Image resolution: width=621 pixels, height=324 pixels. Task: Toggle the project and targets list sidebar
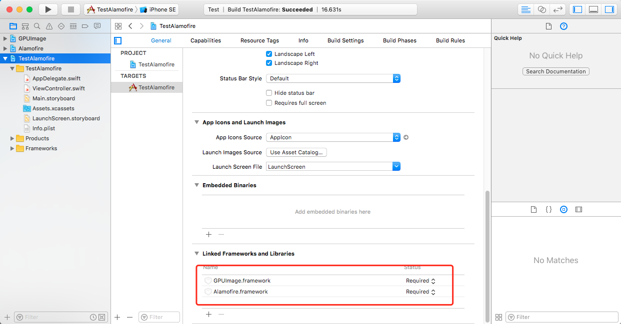pyautogui.click(x=118, y=40)
